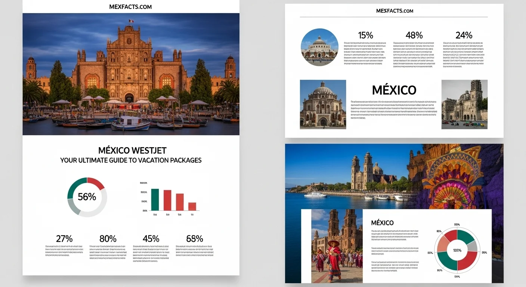
Task: Open the MEXFACTS.COM link on left slide
Action: point(130,6)
